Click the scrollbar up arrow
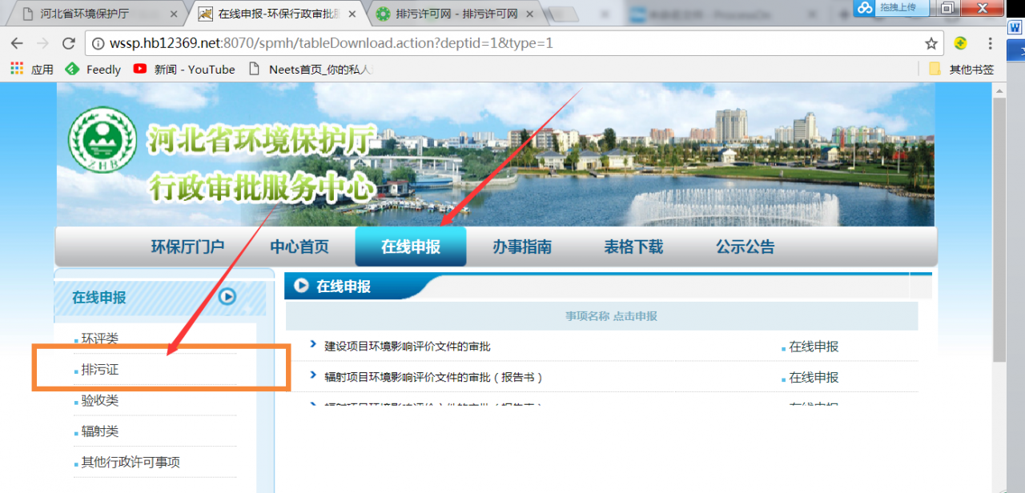The width and height of the screenshot is (1025, 493). pos(999,90)
